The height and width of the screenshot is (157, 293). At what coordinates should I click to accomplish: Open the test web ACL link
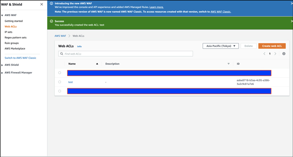[x=70, y=82]
